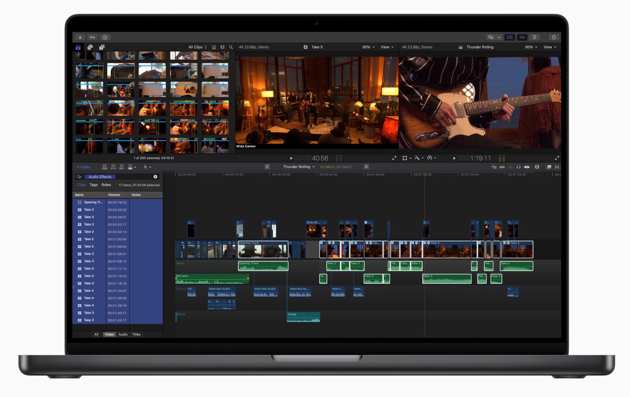This screenshot has width=630, height=397.
Task: Click the Share export icon
Action: (x=554, y=37)
